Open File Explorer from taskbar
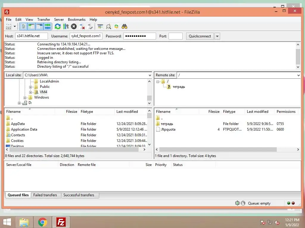The image size is (305, 228). point(24,222)
